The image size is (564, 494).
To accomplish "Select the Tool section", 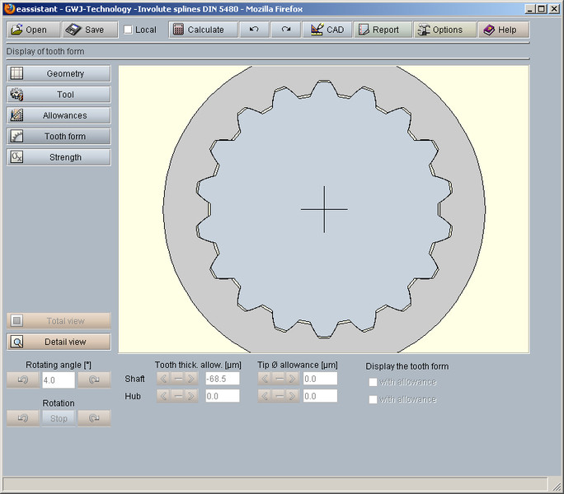I will [x=59, y=95].
